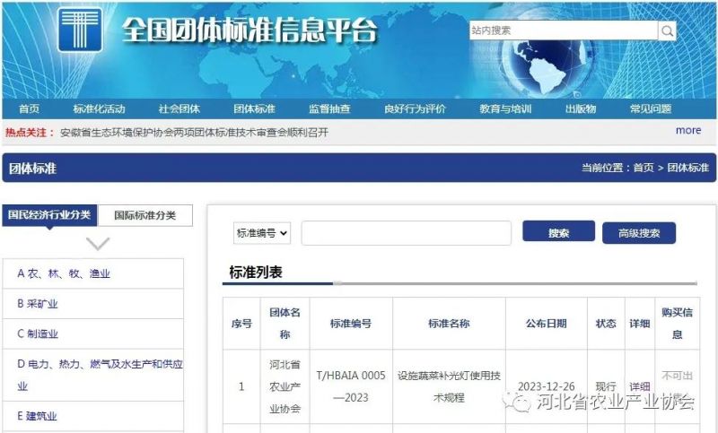Click the 详细 link for T/HBAIA 0005—2023
718x433 pixels.
[639, 386]
